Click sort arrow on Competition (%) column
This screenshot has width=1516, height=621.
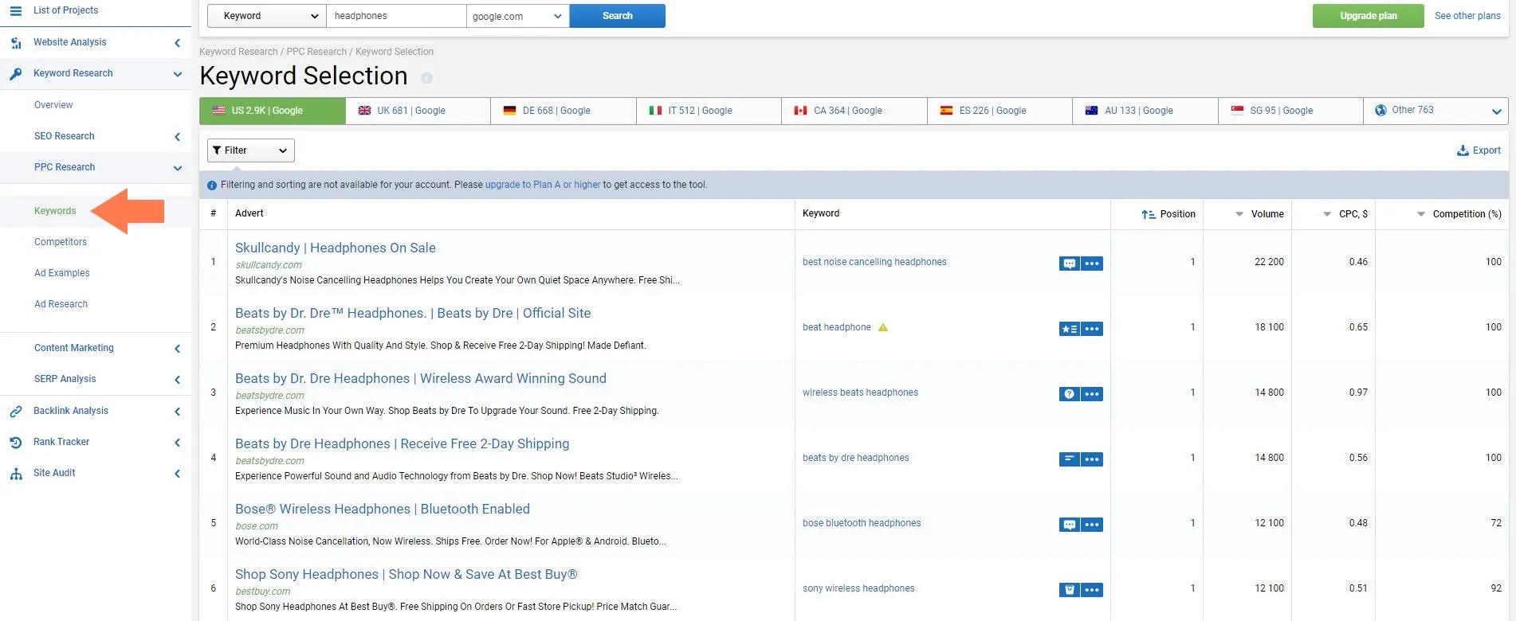1421,214
